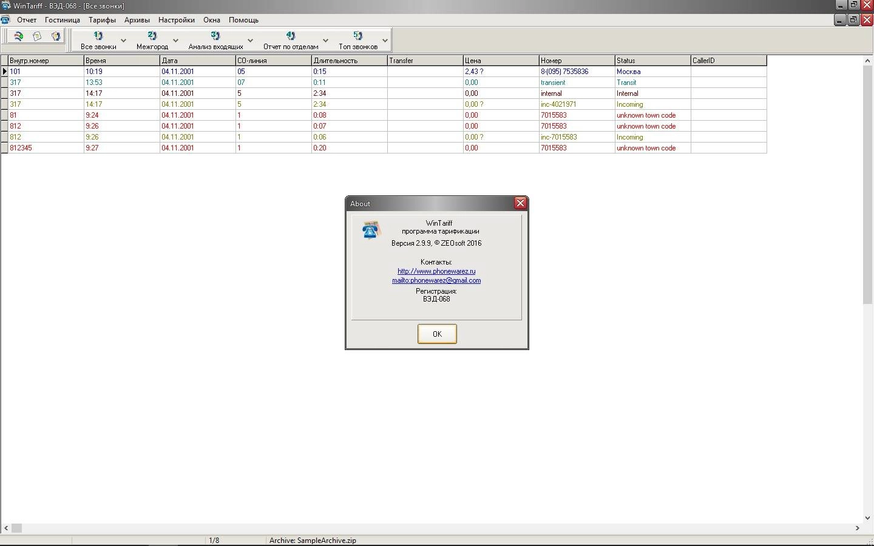Image resolution: width=874 pixels, height=546 pixels.
Task: Select the 'Москва' status cell
Action: (652, 72)
